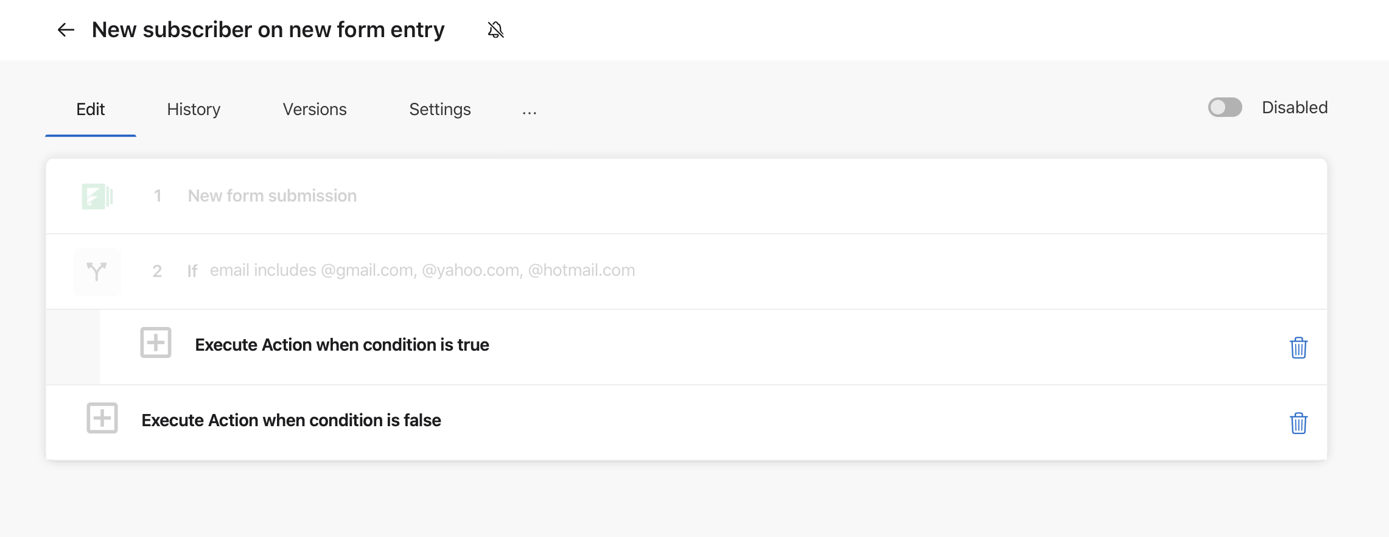Click the notification bell mute icon
This screenshot has height=537, width=1389.
click(x=495, y=29)
